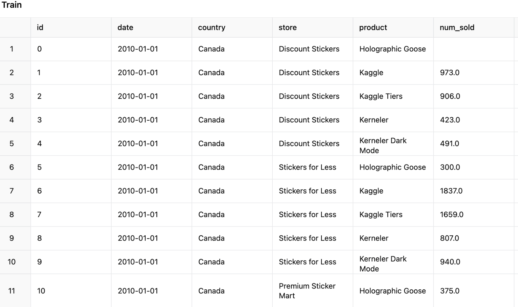The height and width of the screenshot is (307, 518).
Task: Click Kerneler Dark Mode in row 5
Action: click(x=383, y=145)
